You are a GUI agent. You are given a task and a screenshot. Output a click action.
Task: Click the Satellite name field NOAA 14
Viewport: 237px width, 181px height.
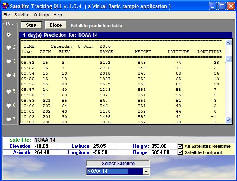134,140
